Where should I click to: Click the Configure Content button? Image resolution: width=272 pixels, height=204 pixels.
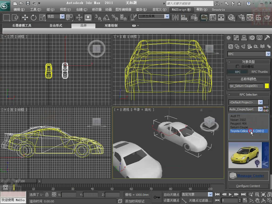tap(248, 186)
